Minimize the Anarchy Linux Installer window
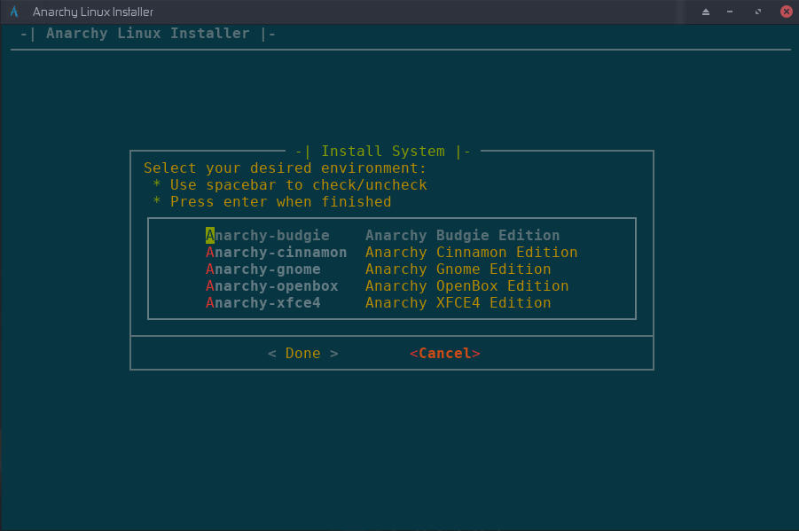This screenshot has width=799, height=531. tap(732, 12)
